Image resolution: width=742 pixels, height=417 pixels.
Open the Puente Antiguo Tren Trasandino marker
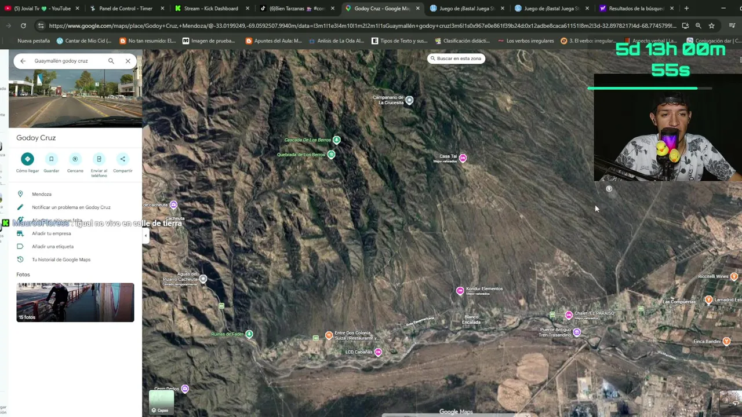(577, 332)
